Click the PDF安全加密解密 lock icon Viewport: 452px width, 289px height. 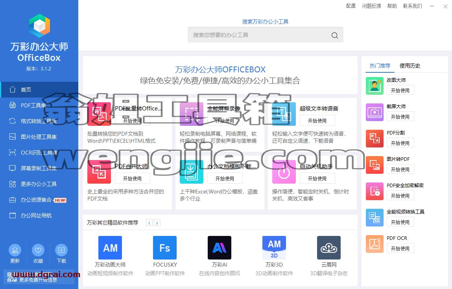(x=375, y=191)
